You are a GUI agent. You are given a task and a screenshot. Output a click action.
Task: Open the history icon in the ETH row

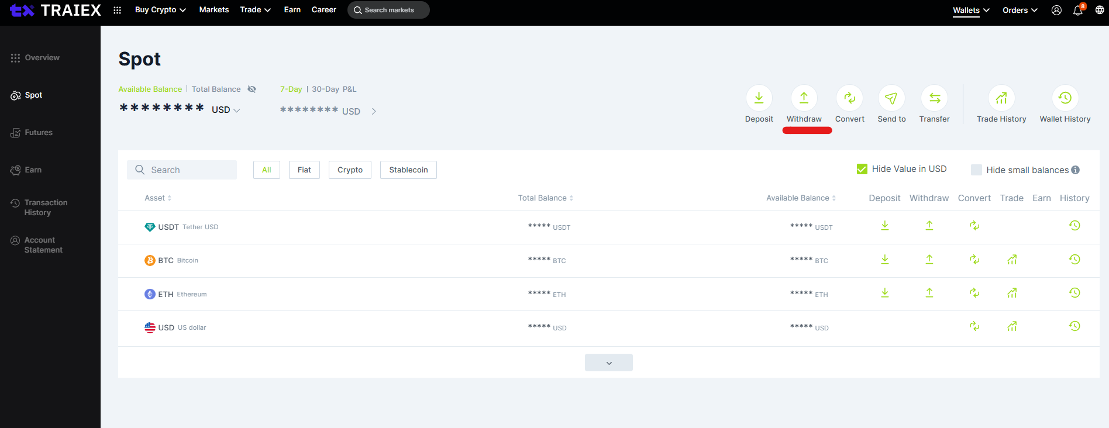coord(1074,293)
